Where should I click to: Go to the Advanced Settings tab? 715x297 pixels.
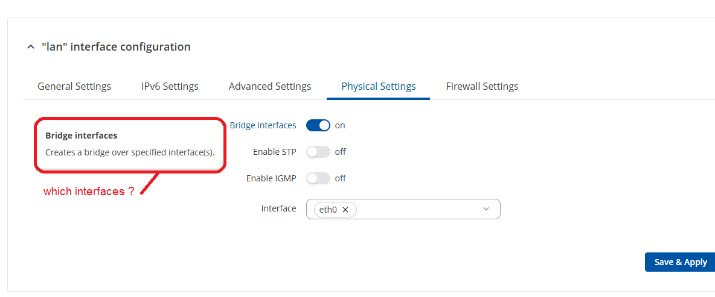tap(270, 86)
